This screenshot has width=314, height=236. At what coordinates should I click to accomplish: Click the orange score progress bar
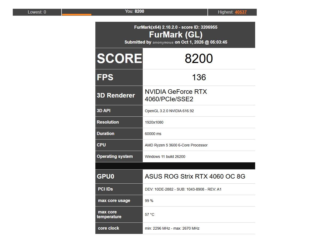tap(76, 15)
